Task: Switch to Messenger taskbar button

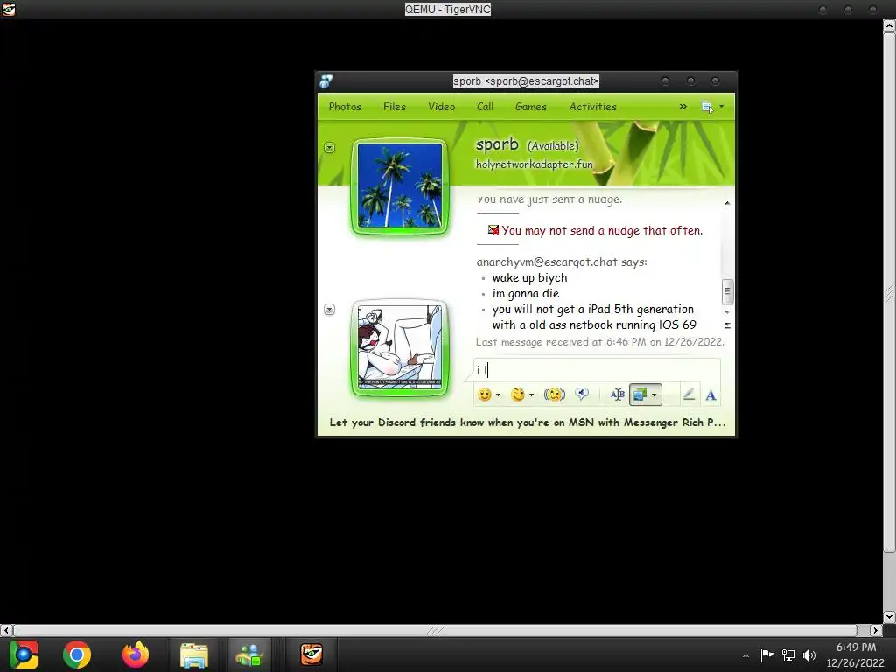Action: 249,654
